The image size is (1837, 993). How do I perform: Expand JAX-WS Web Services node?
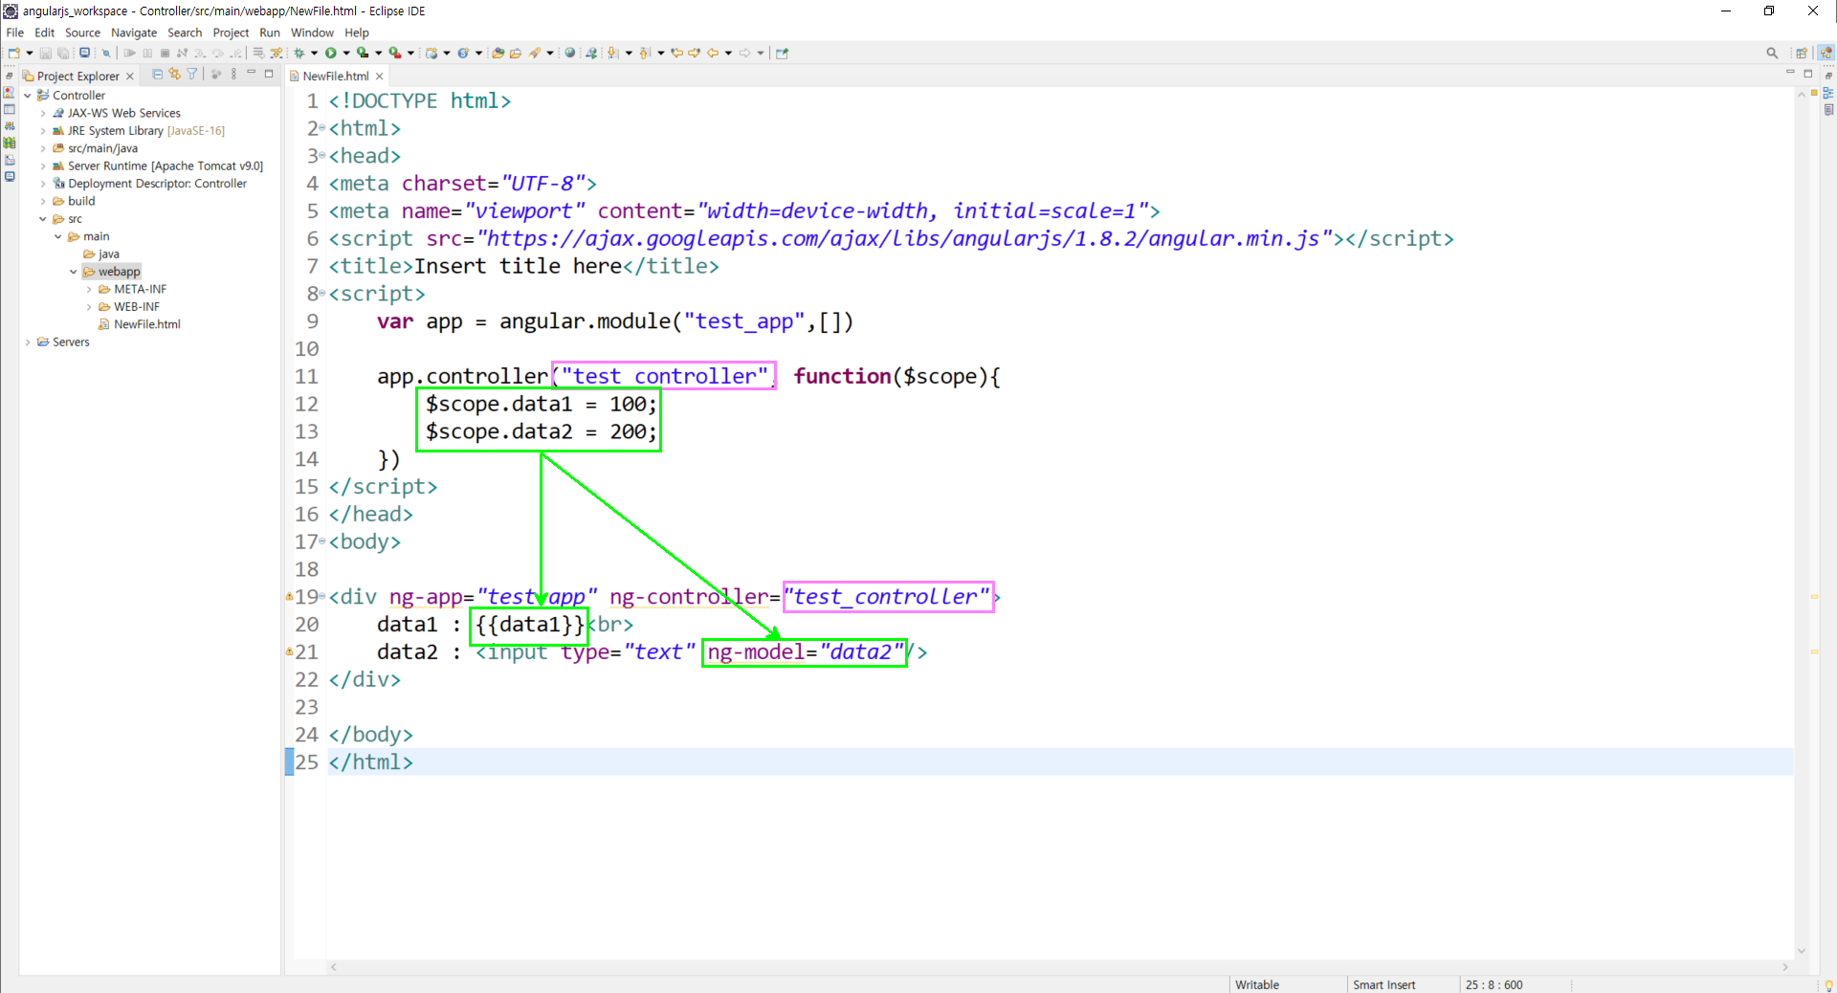pos(43,113)
